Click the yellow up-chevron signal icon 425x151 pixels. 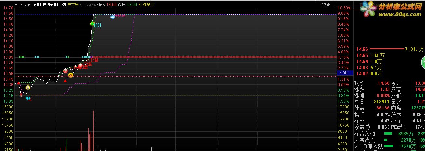pos(71,75)
